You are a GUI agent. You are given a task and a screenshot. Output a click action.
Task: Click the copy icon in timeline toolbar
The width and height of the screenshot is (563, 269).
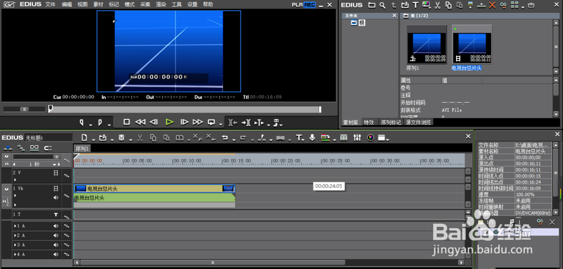153,138
